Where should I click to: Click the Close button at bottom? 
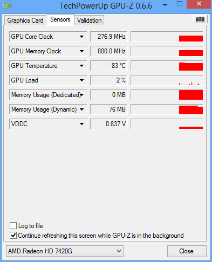tap(187, 251)
